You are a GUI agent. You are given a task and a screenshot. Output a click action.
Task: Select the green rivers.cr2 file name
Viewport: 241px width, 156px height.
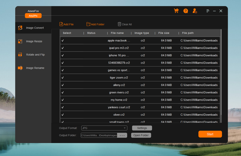[119, 92]
